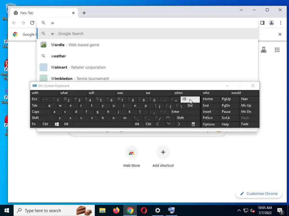Open Settings gear in taskbar
The image size is (289, 216).
coord(157,210)
